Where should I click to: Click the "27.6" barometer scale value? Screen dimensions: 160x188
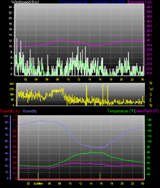coord(149,59)
